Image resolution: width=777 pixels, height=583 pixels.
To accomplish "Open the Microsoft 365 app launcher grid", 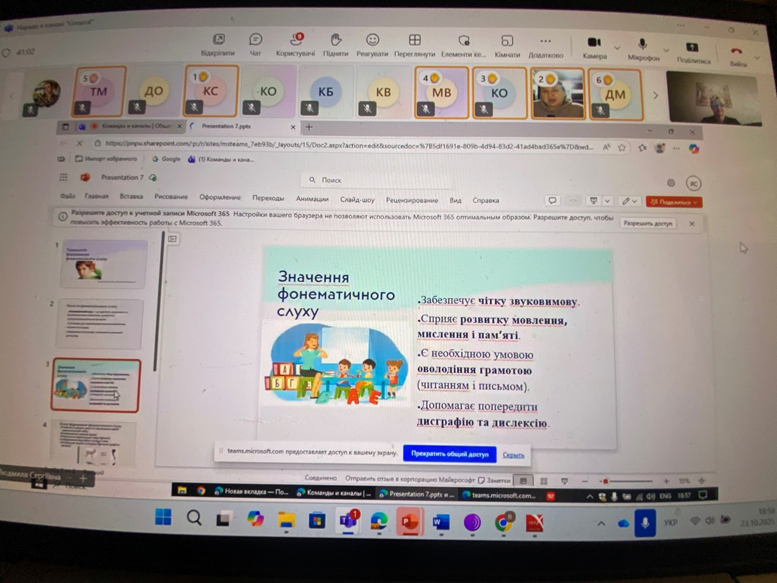I will 63,177.
